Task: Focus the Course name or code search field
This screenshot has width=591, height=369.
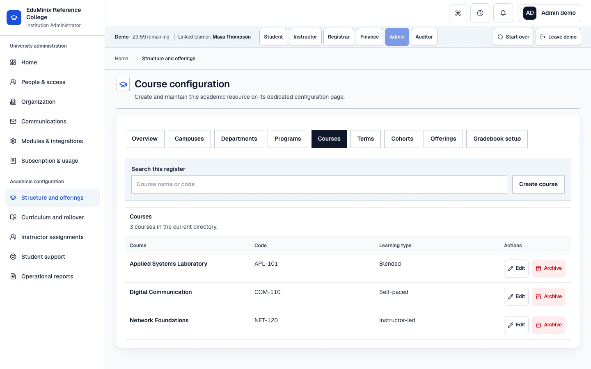Action: point(319,184)
